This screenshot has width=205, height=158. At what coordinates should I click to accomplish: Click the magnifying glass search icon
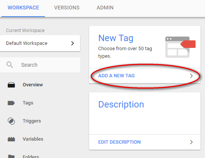pos(10,65)
